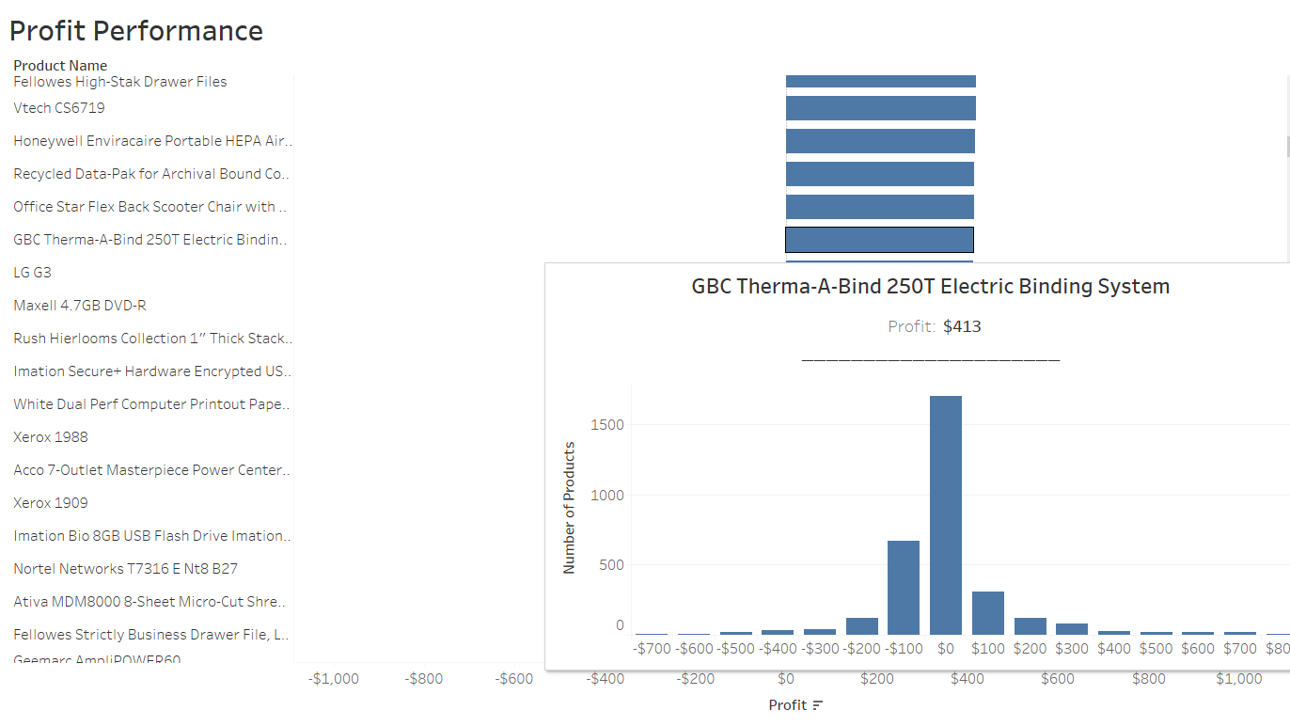
Task: Click Imation Bio 8GB USB Flash Drive label
Action: pos(152,536)
